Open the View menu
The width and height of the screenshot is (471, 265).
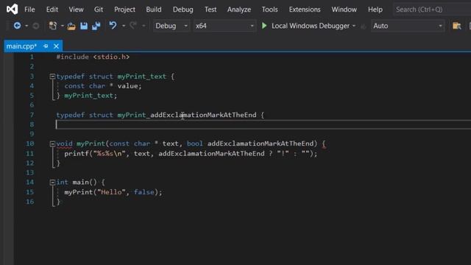pyautogui.click(x=76, y=10)
